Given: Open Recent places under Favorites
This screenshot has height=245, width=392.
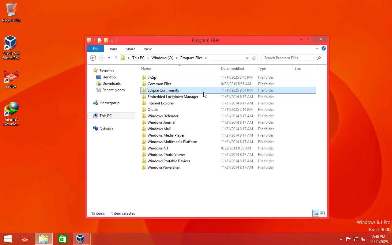Looking at the screenshot, I should tap(114, 90).
